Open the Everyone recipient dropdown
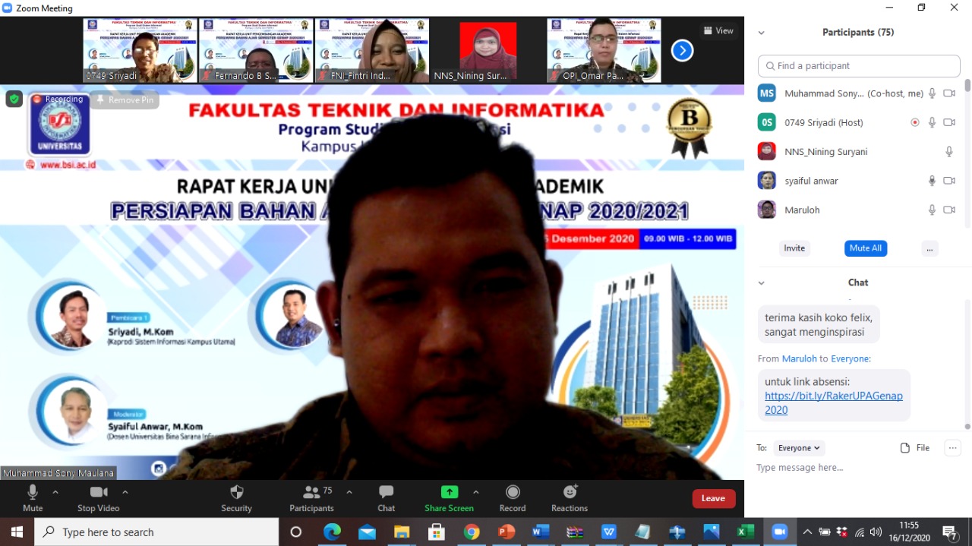The width and height of the screenshot is (972, 546). click(x=799, y=448)
